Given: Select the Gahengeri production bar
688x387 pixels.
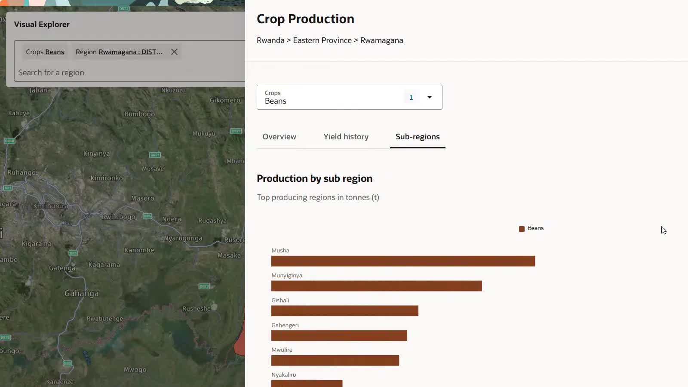Looking at the screenshot, I should [339, 336].
